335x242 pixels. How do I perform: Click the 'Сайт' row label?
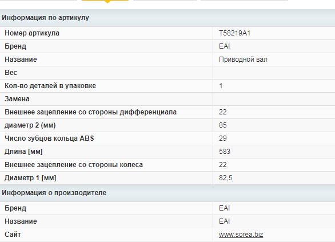(13, 235)
